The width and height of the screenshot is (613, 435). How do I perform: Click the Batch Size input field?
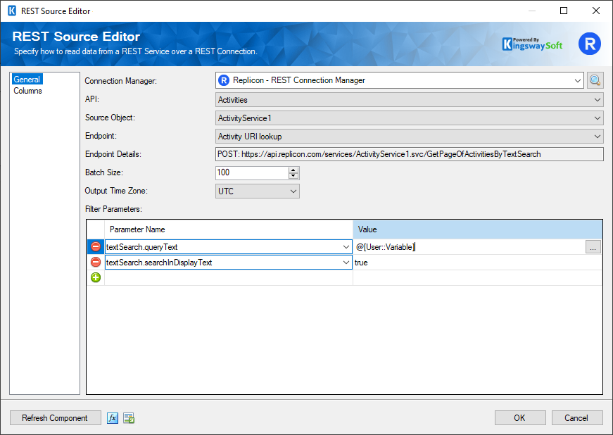tap(252, 172)
